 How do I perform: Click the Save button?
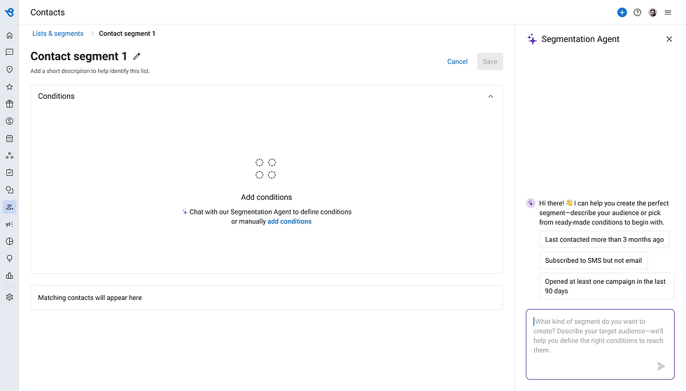click(x=490, y=61)
